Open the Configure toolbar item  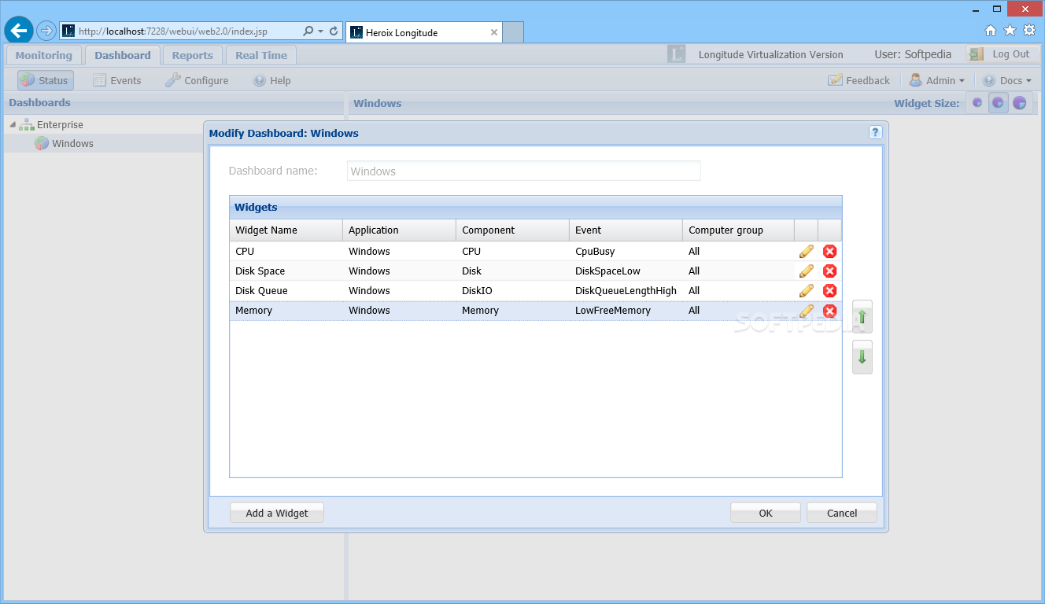coord(197,80)
